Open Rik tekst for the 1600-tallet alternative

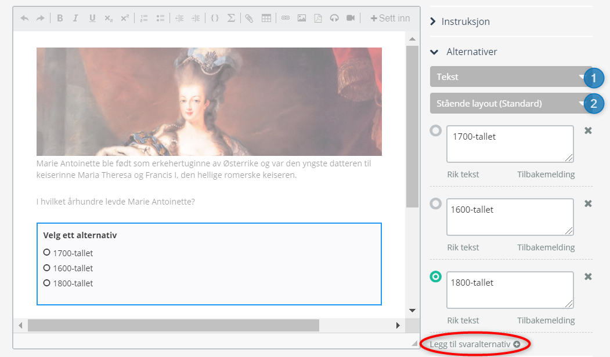(463, 247)
